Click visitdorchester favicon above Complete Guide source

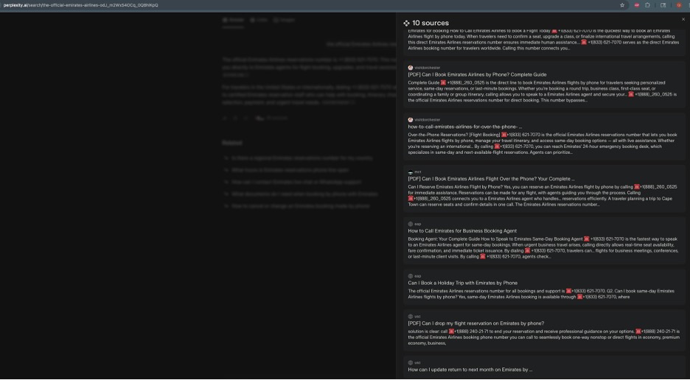[x=411, y=68]
